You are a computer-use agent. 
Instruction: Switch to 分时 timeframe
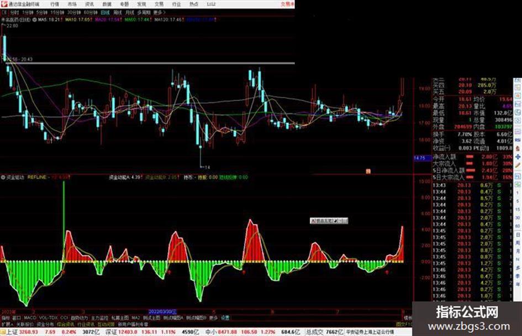(x=14, y=12)
